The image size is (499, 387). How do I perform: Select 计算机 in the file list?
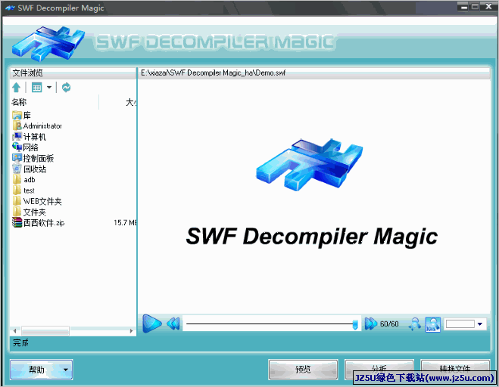[29, 137]
